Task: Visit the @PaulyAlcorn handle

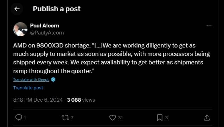Action: (x=47, y=33)
